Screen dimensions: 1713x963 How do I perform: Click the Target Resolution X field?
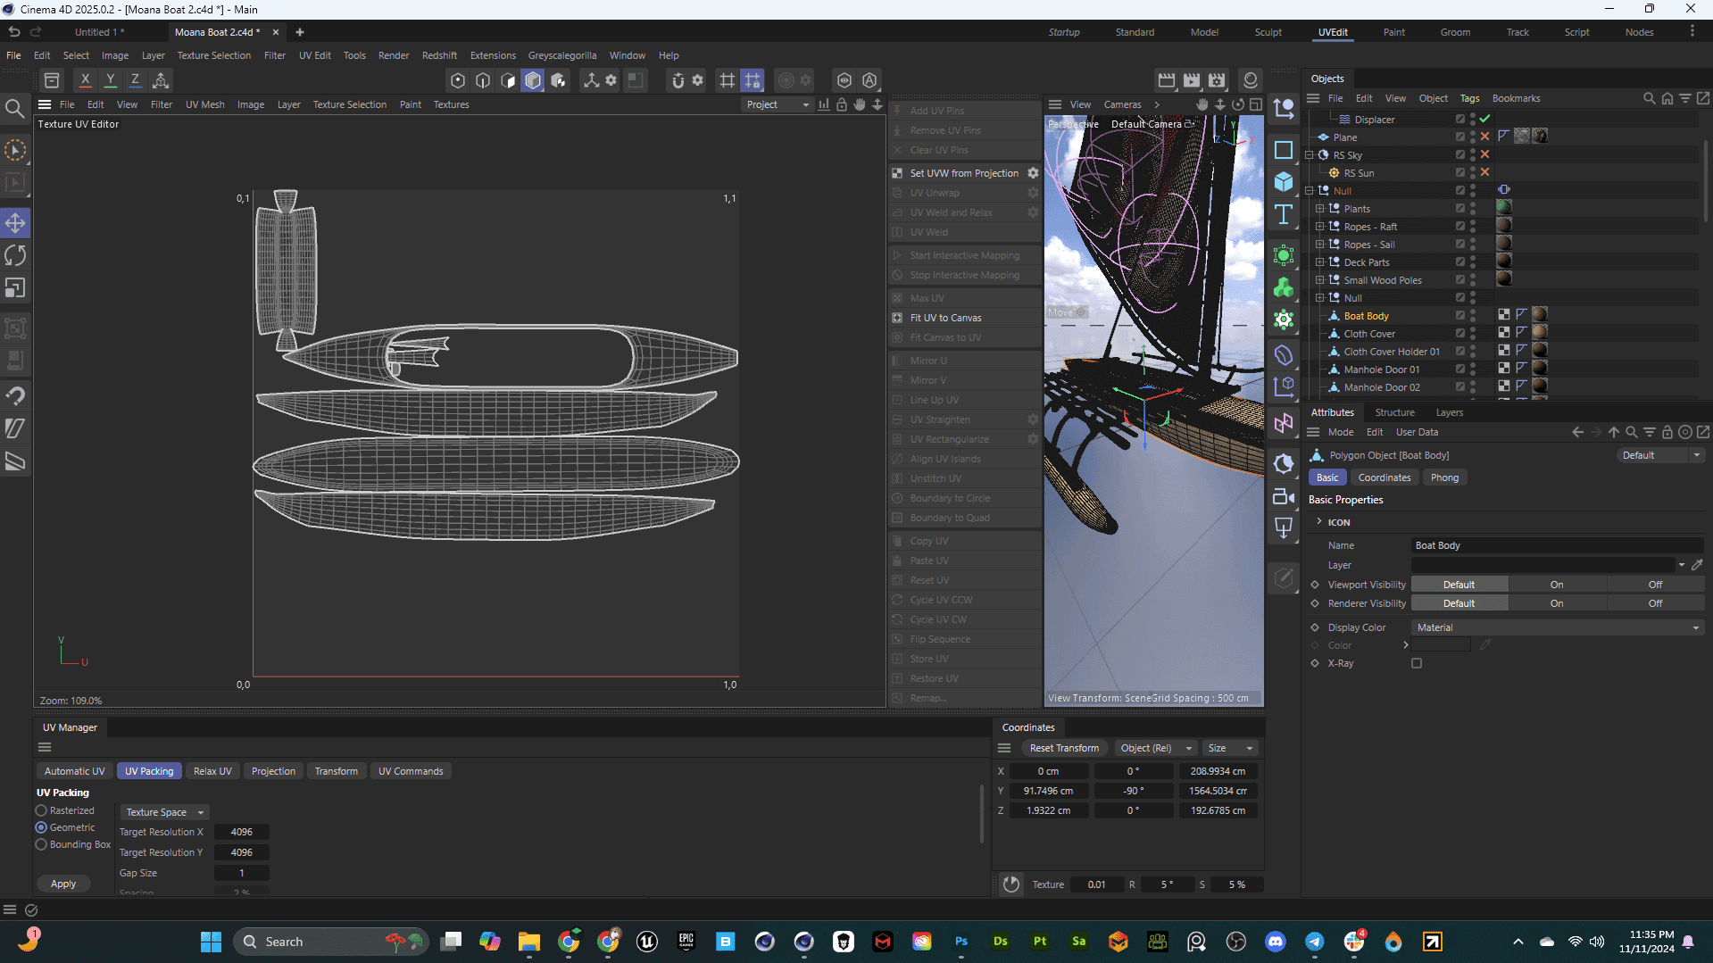point(241,832)
